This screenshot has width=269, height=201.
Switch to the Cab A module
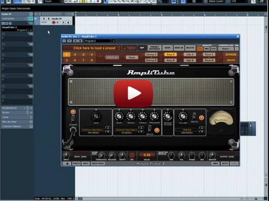[x=190, y=54]
